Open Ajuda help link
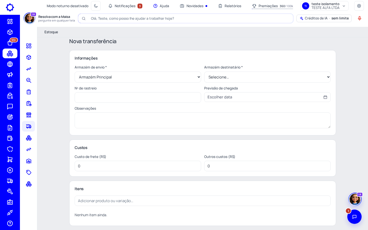The image size is (368, 230). [161, 6]
